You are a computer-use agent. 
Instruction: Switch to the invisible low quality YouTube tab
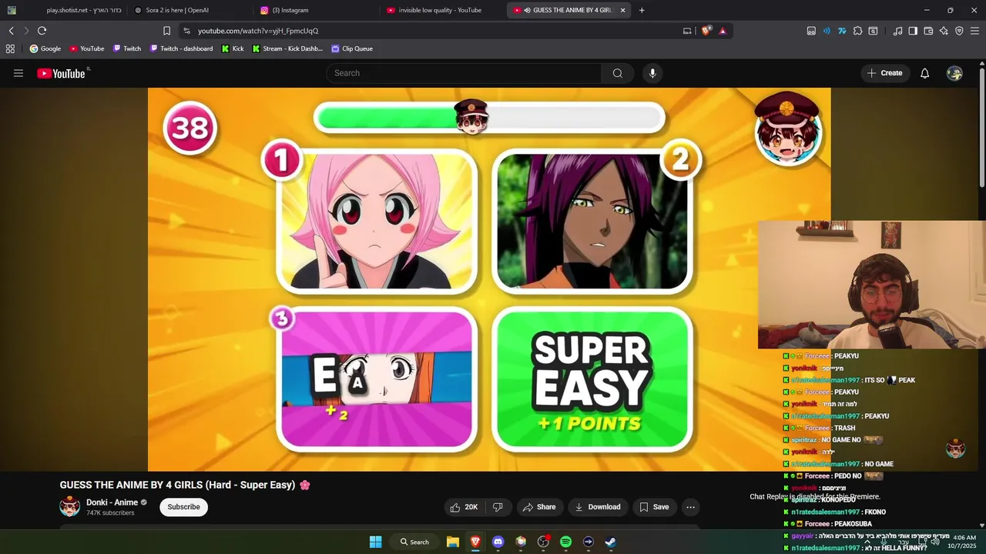coord(441,10)
